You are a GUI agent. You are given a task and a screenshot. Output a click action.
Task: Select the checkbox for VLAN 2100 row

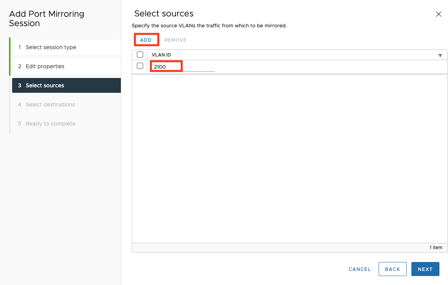tap(140, 66)
